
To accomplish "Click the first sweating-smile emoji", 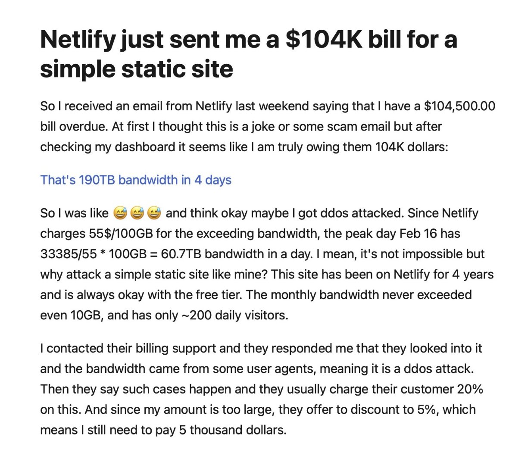I will (x=120, y=213).
